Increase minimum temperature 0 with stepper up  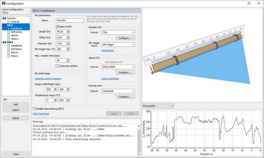(x=56, y=99)
